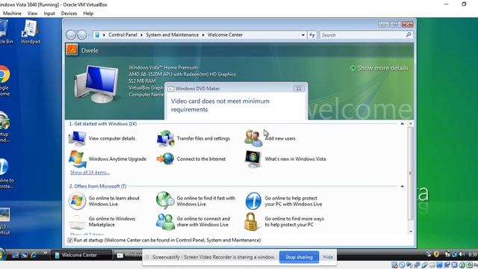The image size is (478, 269).
Task: Open the View menu in VirtualBox
Action: click(32, 13)
